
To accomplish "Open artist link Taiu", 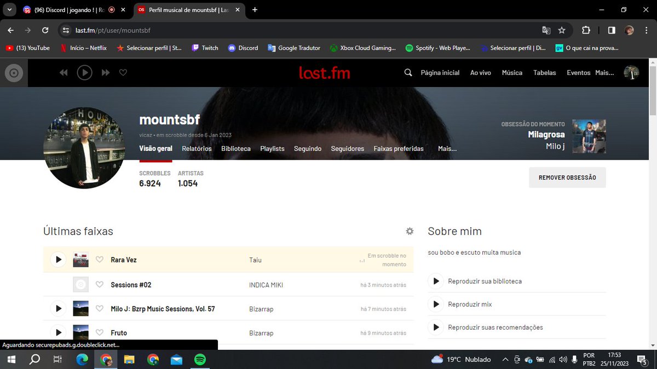I will pyautogui.click(x=255, y=260).
